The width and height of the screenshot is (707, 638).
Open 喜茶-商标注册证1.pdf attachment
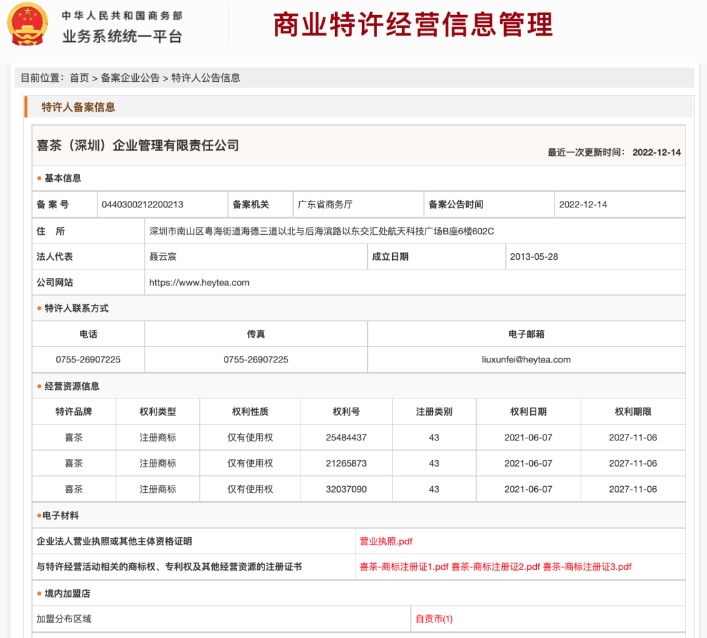click(404, 567)
